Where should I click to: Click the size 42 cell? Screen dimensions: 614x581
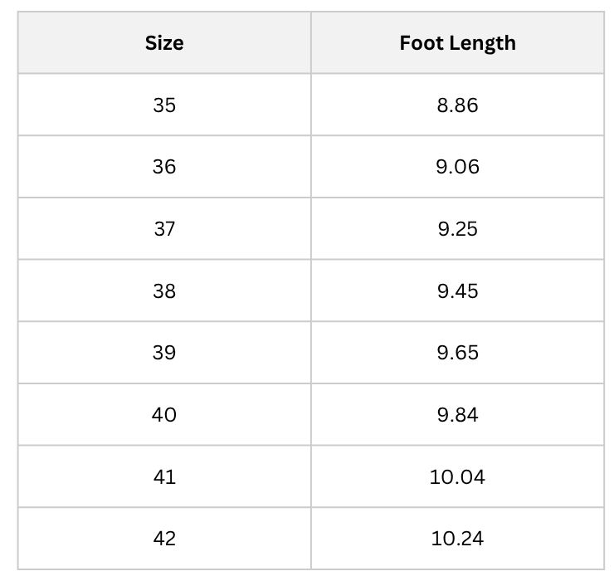click(164, 539)
